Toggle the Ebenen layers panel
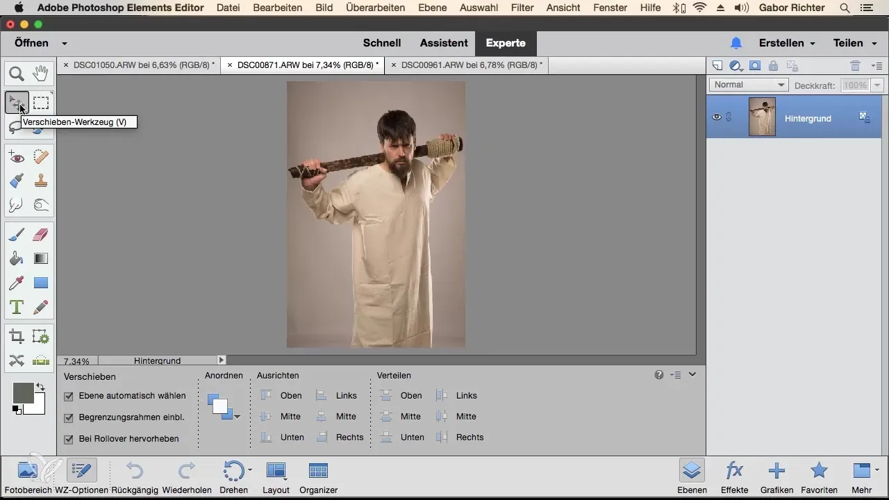The width and height of the screenshot is (889, 500). pyautogui.click(x=692, y=477)
